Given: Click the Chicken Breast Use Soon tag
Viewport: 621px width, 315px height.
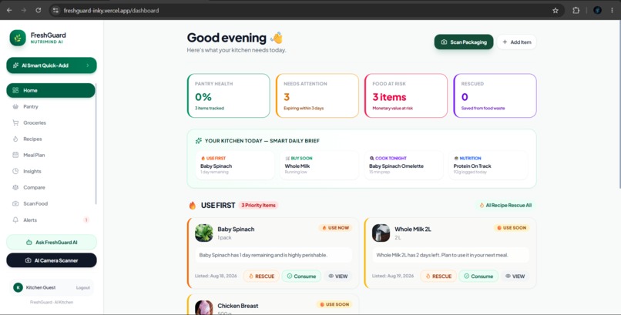Looking at the screenshot, I should (x=334, y=304).
